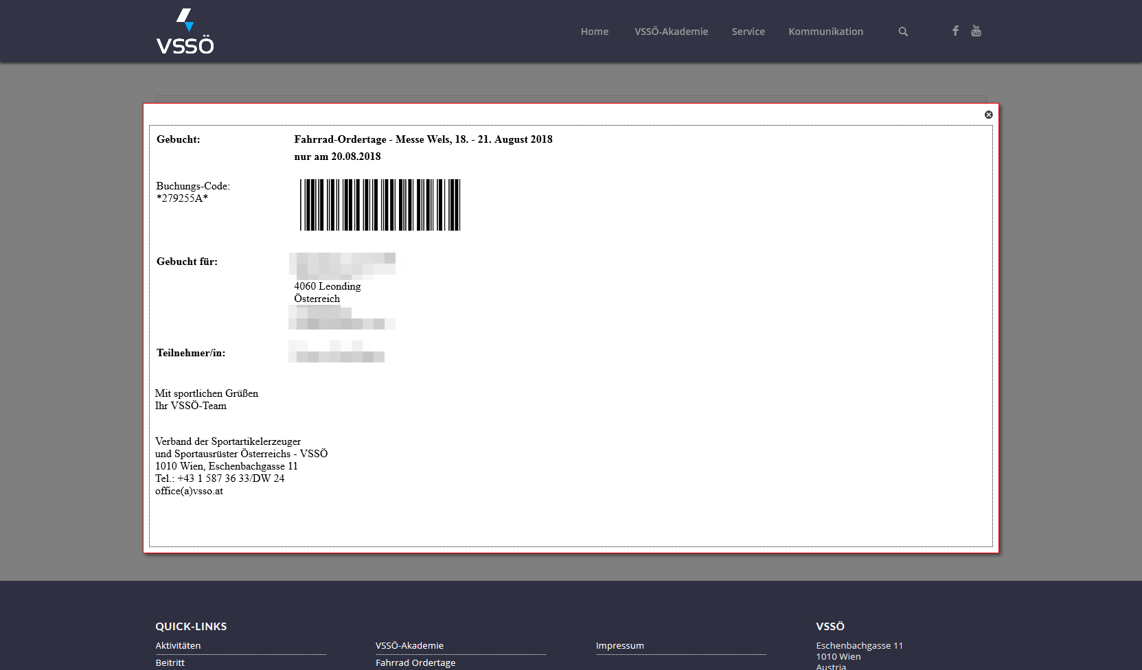Open the Impressum link
The image size is (1142, 670).
[619, 645]
